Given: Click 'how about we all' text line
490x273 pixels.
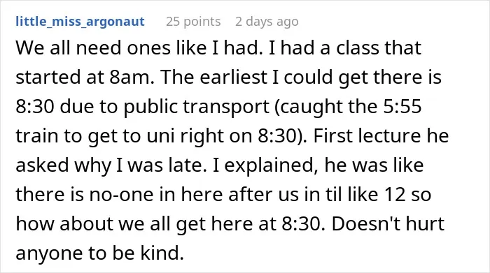Looking at the screenshot, I should (93, 223).
